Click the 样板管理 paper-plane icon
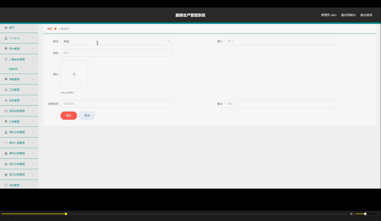381x221 pixels. pyautogui.click(x=6, y=100)
